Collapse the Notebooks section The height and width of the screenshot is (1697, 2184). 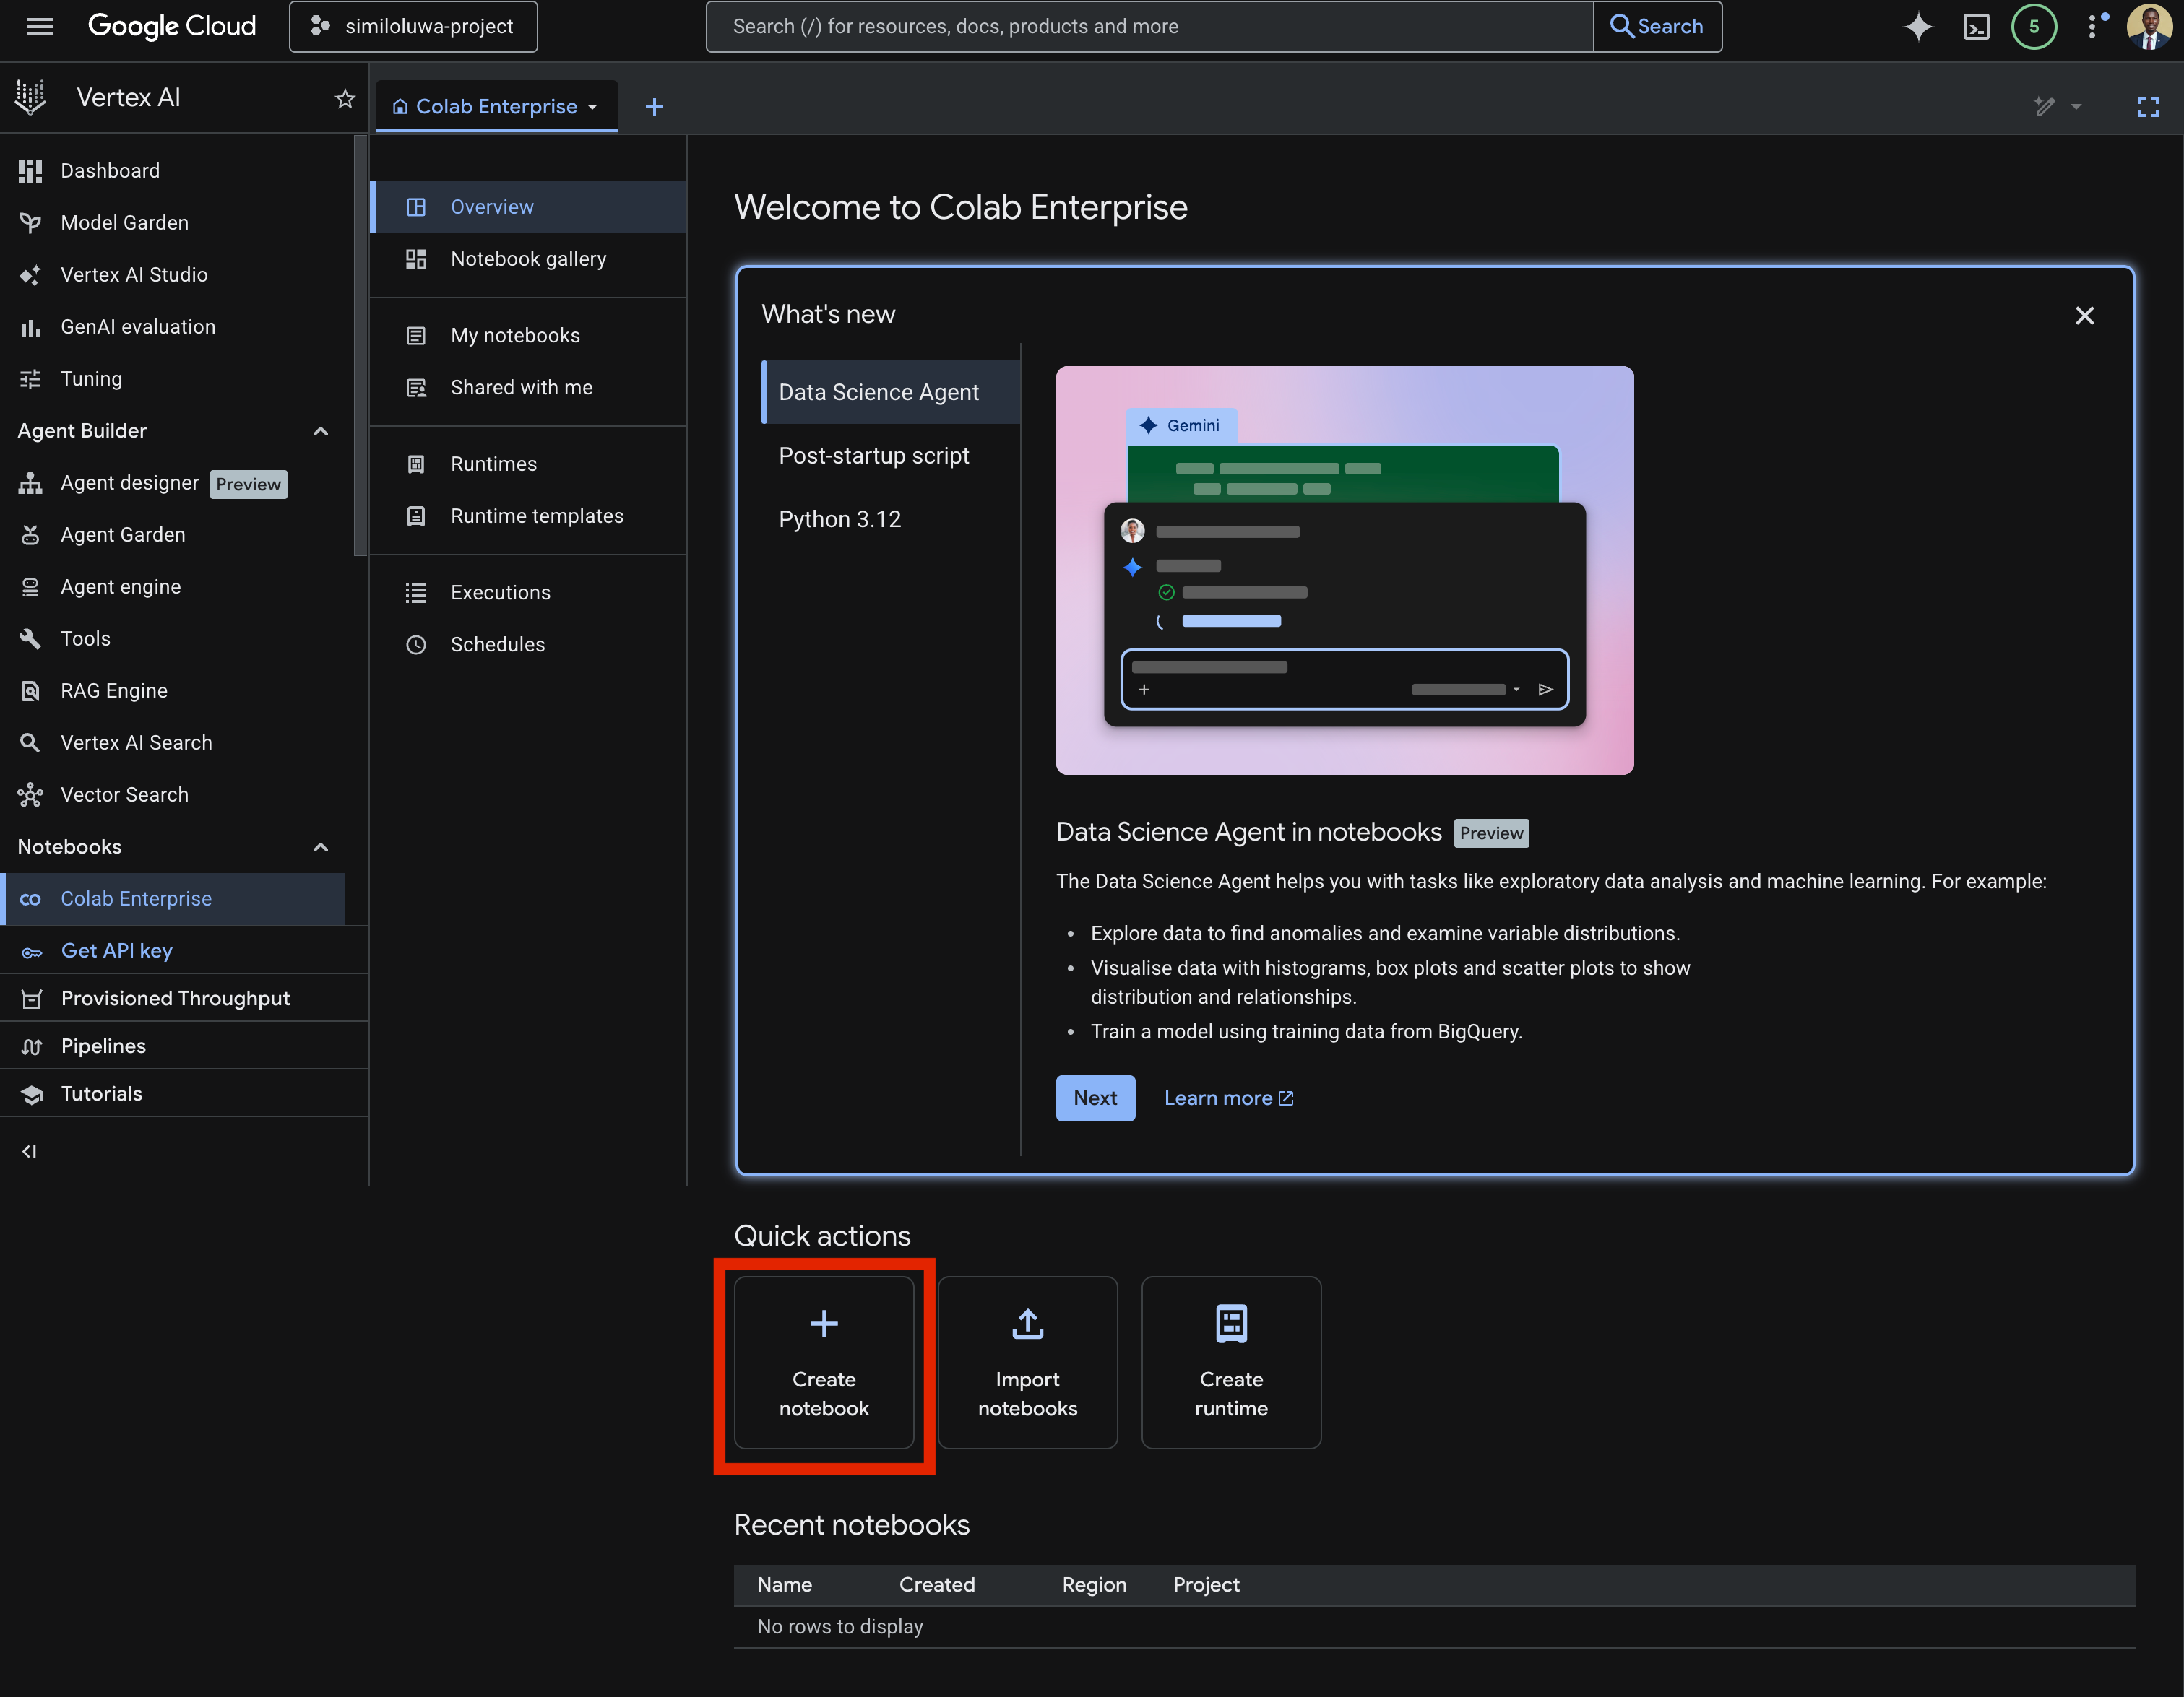pos(321,846)
